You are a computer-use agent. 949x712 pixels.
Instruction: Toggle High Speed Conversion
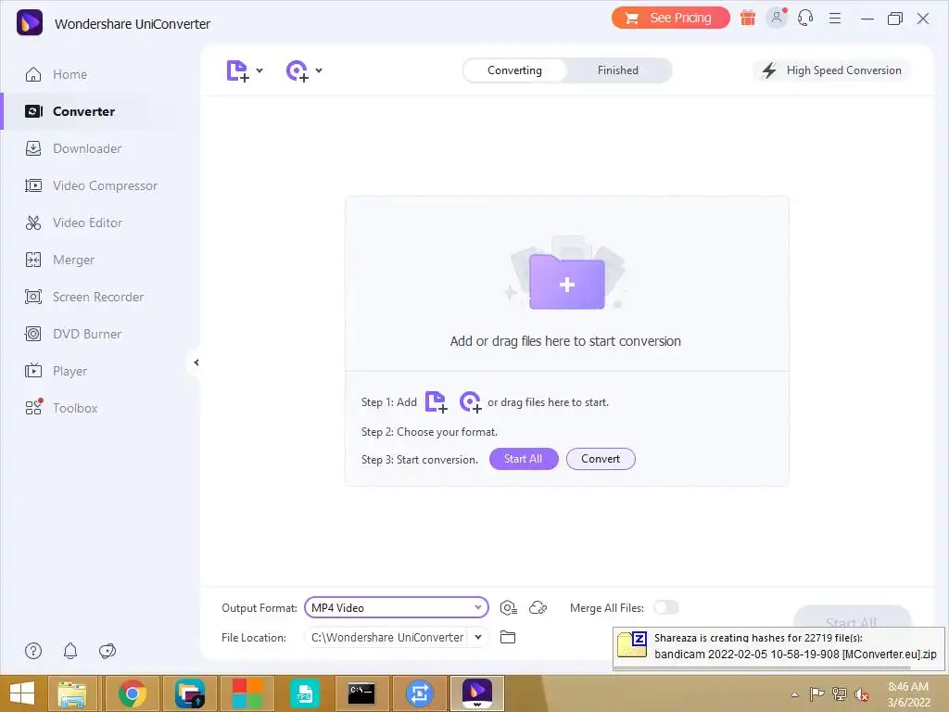[x=831, y=70]
